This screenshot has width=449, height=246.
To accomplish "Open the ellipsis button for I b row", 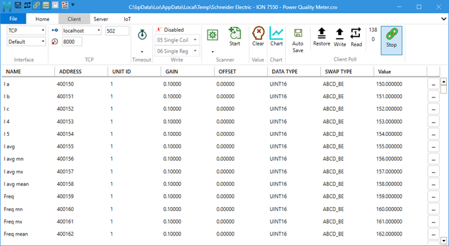I will [434, 97].
